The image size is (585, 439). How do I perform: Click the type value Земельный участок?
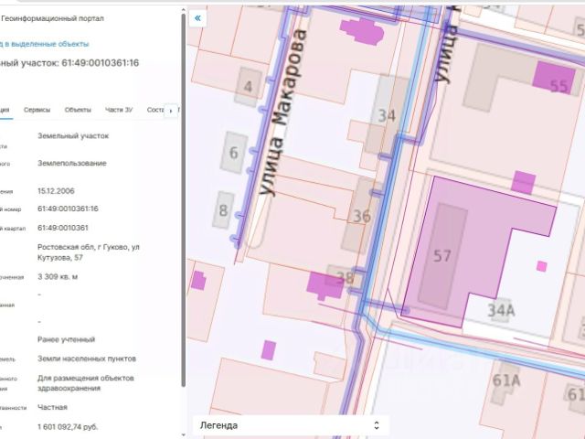pos(73,136)
